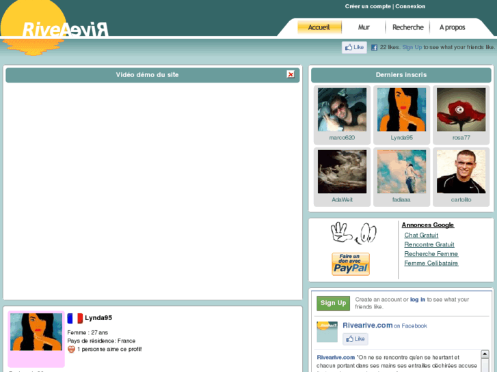Click the Facebook Like button in header
497x372 pixels.
coord(354,48)
